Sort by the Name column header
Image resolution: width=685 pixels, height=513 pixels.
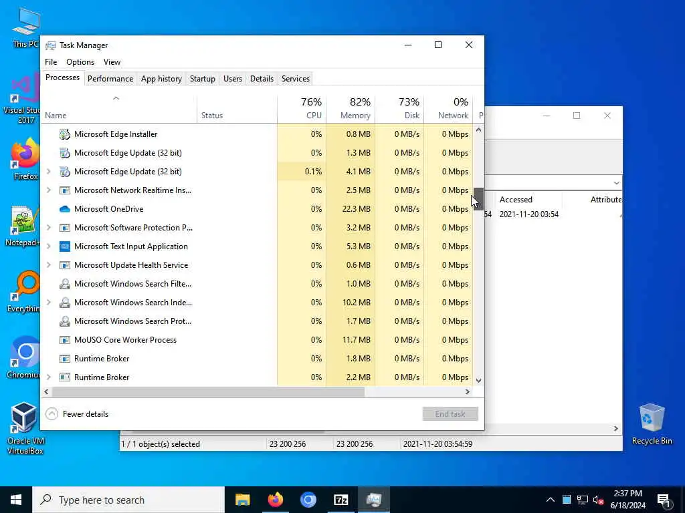click(x=119, y=109)
